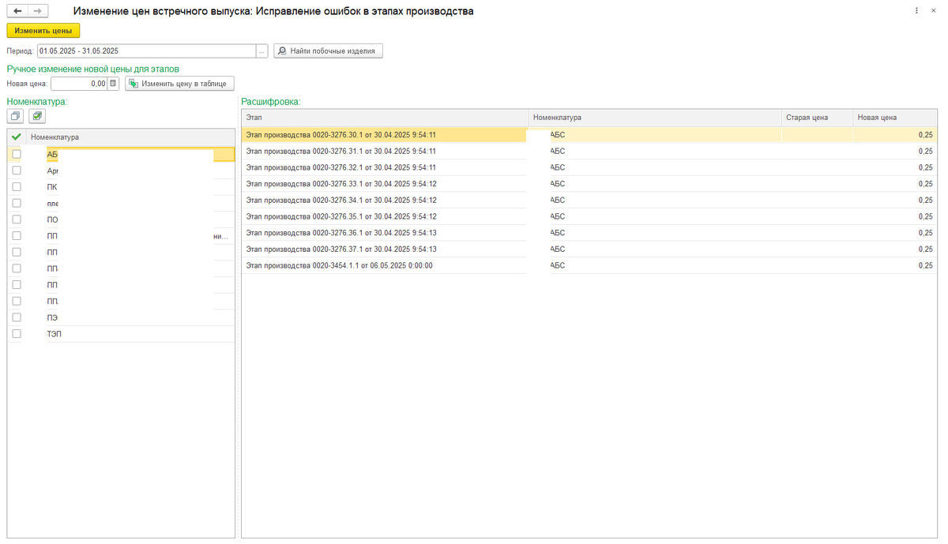This screenshot has width=948, height=544.
Task: Open calculator icon in Новая цена field
Action: 113,83
